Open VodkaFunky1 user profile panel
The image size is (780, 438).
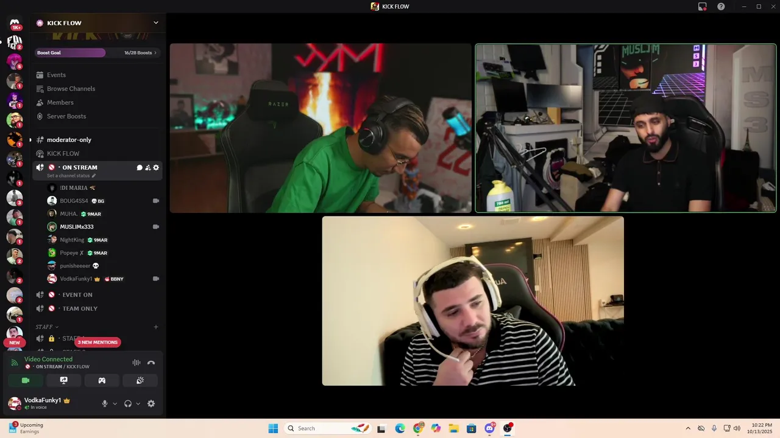click(x=40, y=403)
